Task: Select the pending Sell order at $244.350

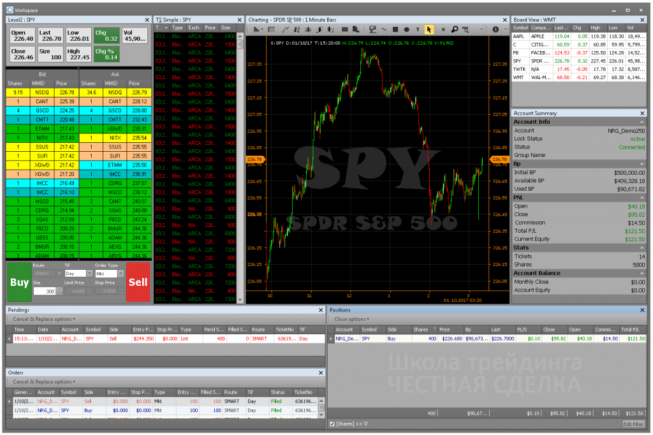Action: tap(168, 339)
